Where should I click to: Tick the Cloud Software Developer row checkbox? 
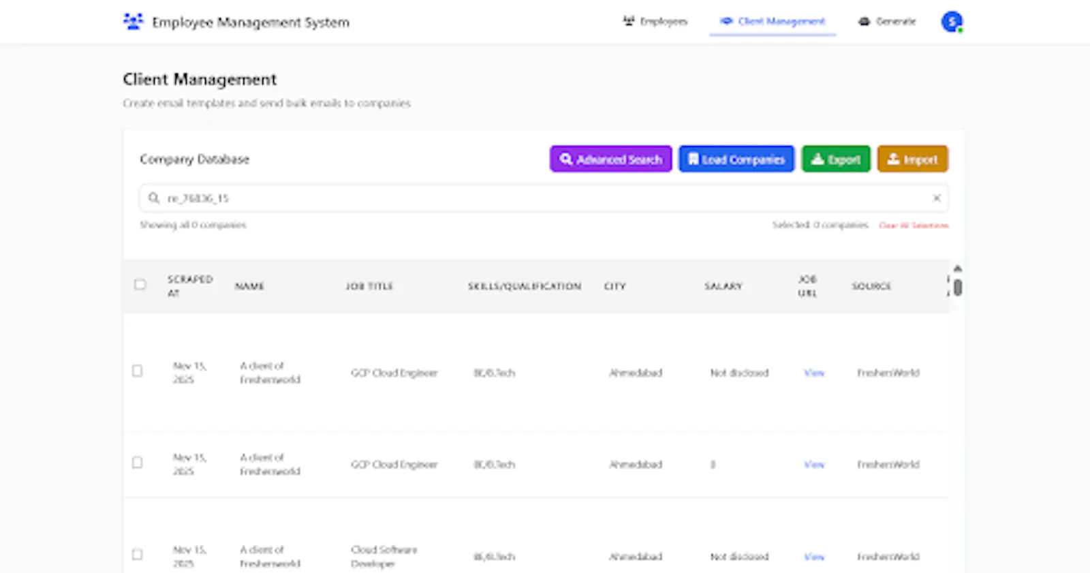(138, 555)
